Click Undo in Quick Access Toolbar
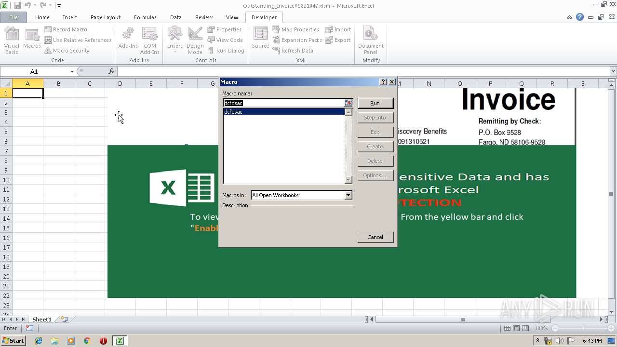The image size is (617, 347). (x=28, y=5)
